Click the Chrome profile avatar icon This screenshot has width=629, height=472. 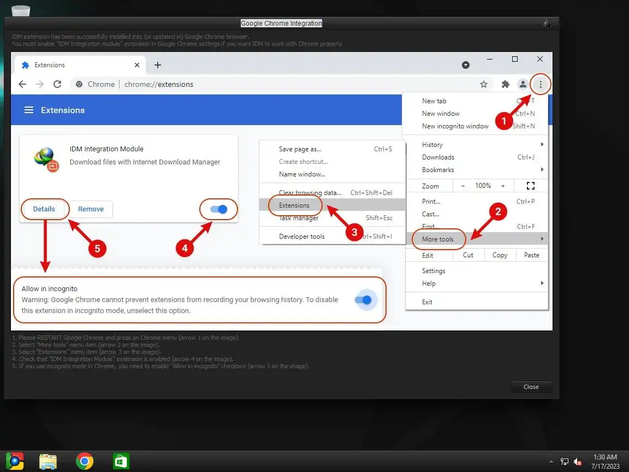523,84
